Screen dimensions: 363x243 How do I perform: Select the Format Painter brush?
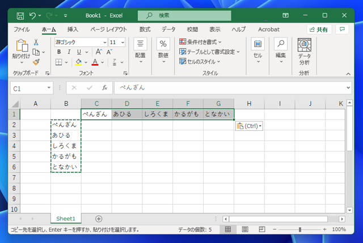(36, 62)
